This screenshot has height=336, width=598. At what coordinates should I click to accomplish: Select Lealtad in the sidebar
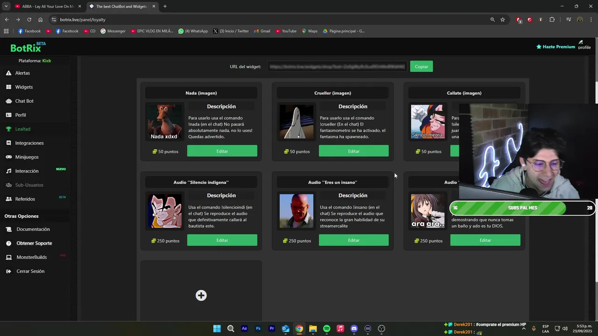[x=22, y=129]
